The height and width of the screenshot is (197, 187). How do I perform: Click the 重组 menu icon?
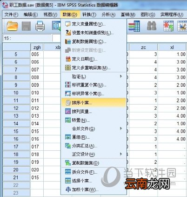[68, 137]
